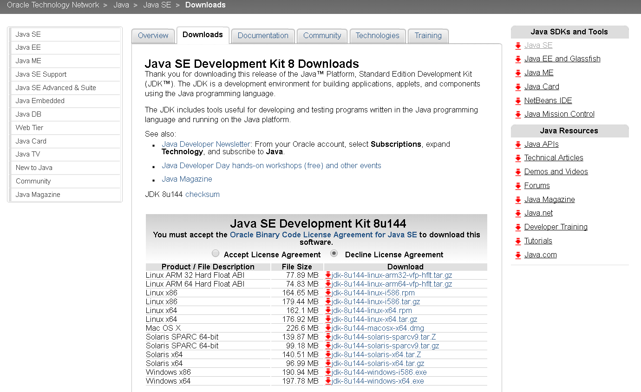Open Java Developer Day hands-on workshops link
641x392 pixels.
pos(271,166)
